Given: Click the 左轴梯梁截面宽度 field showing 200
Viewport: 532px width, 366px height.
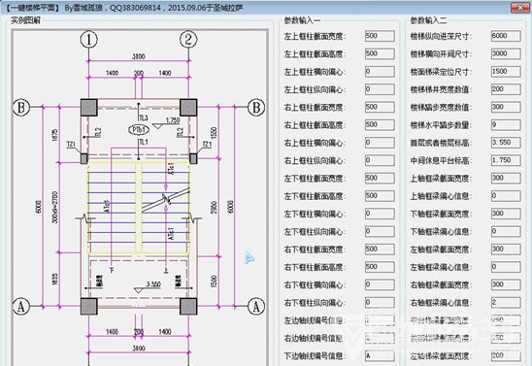Looking at the screenshot, I should pyautogui.click(x=506, y=356).
